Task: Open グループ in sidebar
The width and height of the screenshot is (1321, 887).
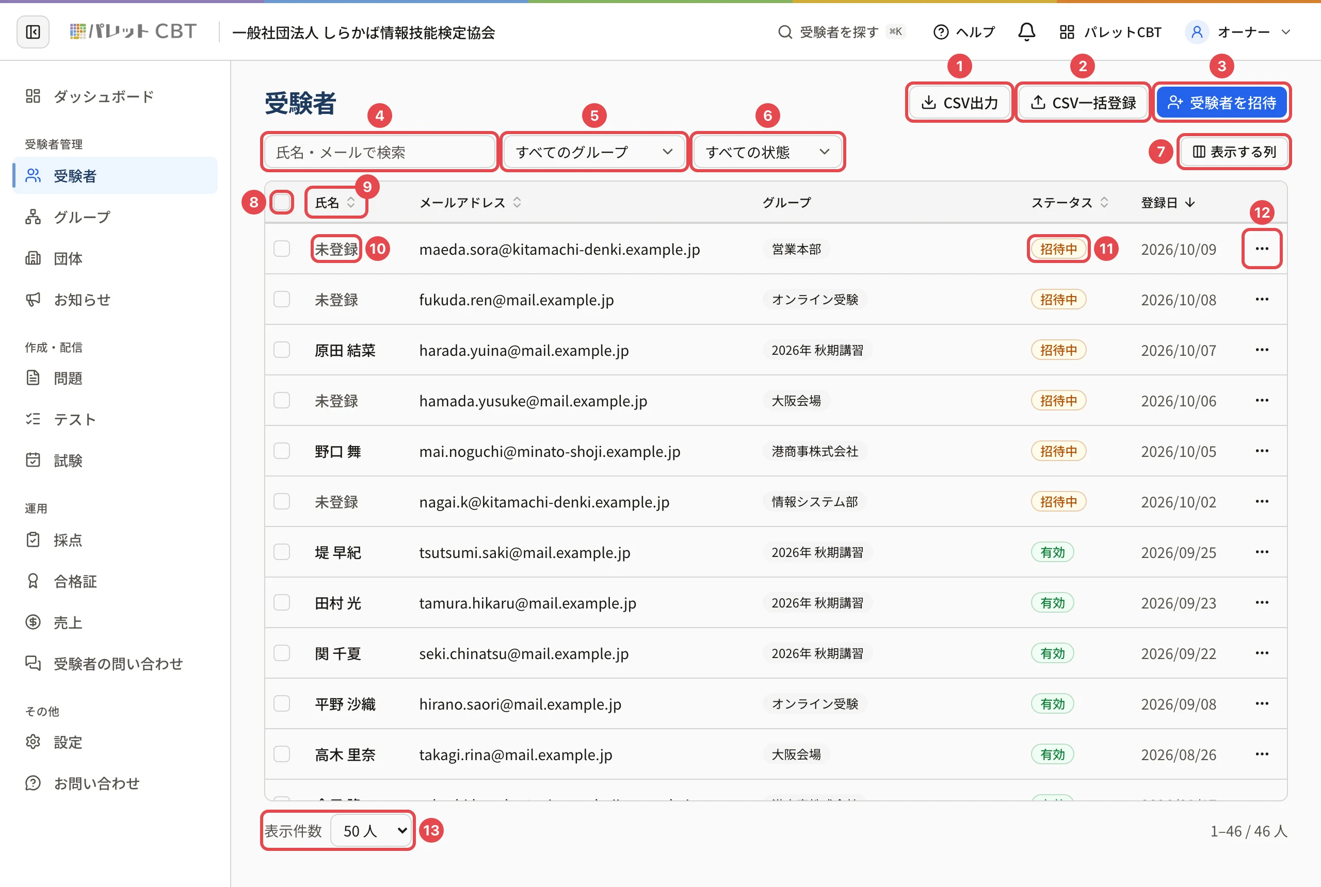Action: [115, 217]
